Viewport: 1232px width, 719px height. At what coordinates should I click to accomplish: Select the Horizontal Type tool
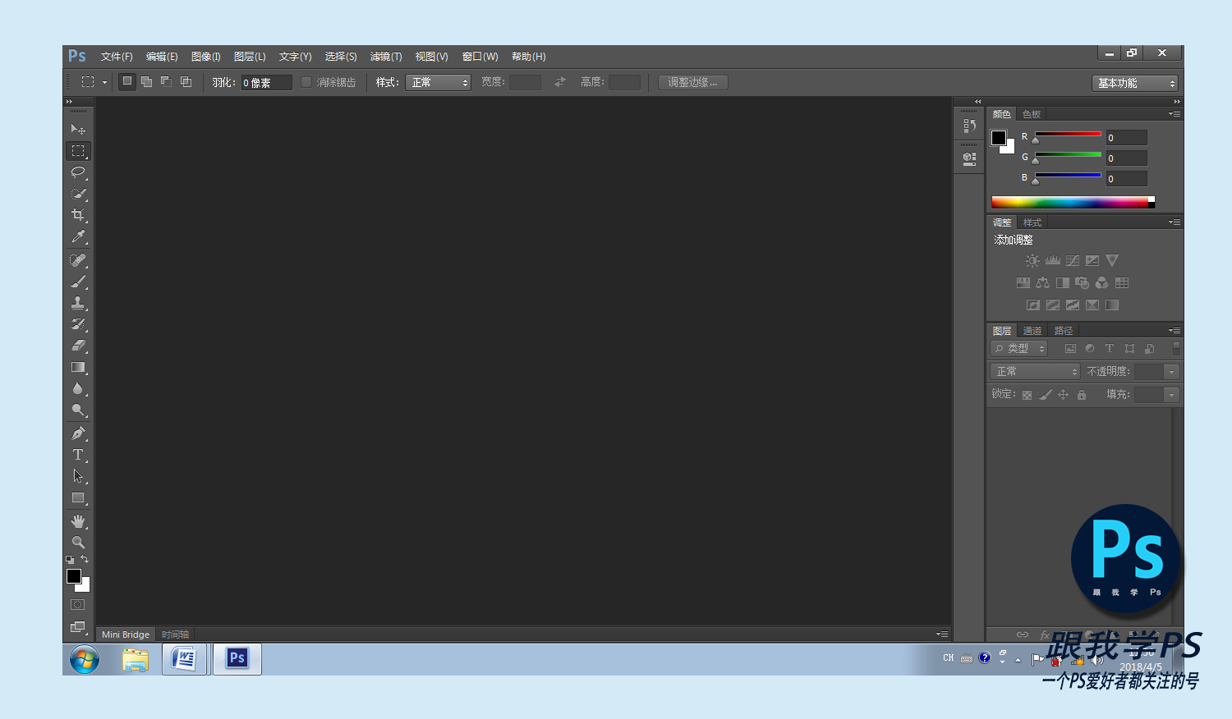click(x=78, y=455)
